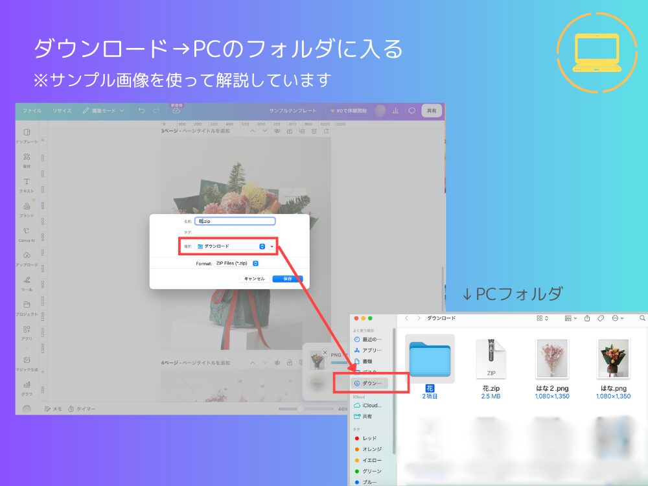Delete page 3 with the trash icon
This screenshot has width=648, height=486.
[314, 131]
